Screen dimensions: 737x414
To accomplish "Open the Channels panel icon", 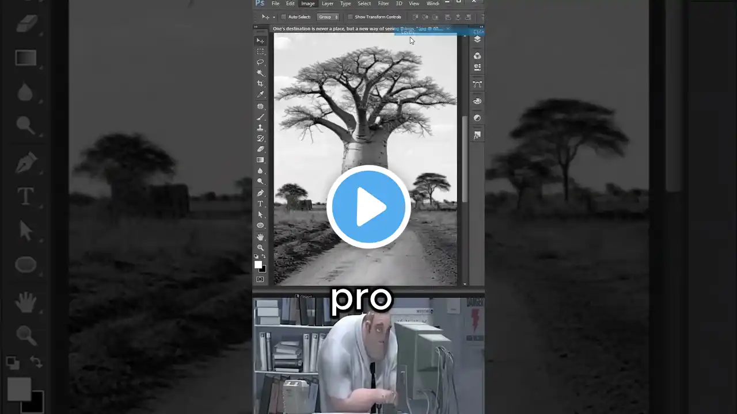I will point(477,56).
